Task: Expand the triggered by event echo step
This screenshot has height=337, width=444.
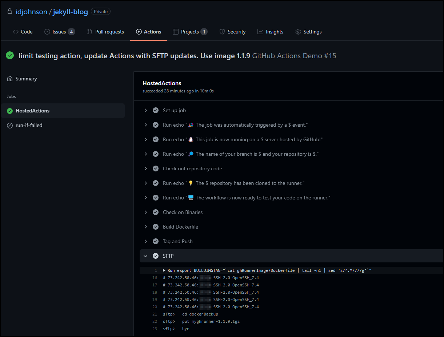Action: coord(145,125)
